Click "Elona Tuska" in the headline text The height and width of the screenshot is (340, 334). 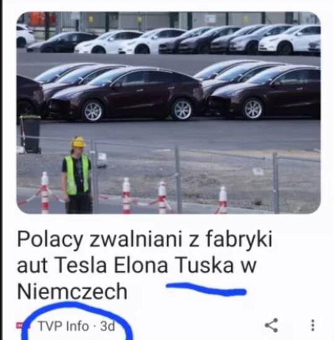(174, 265)
